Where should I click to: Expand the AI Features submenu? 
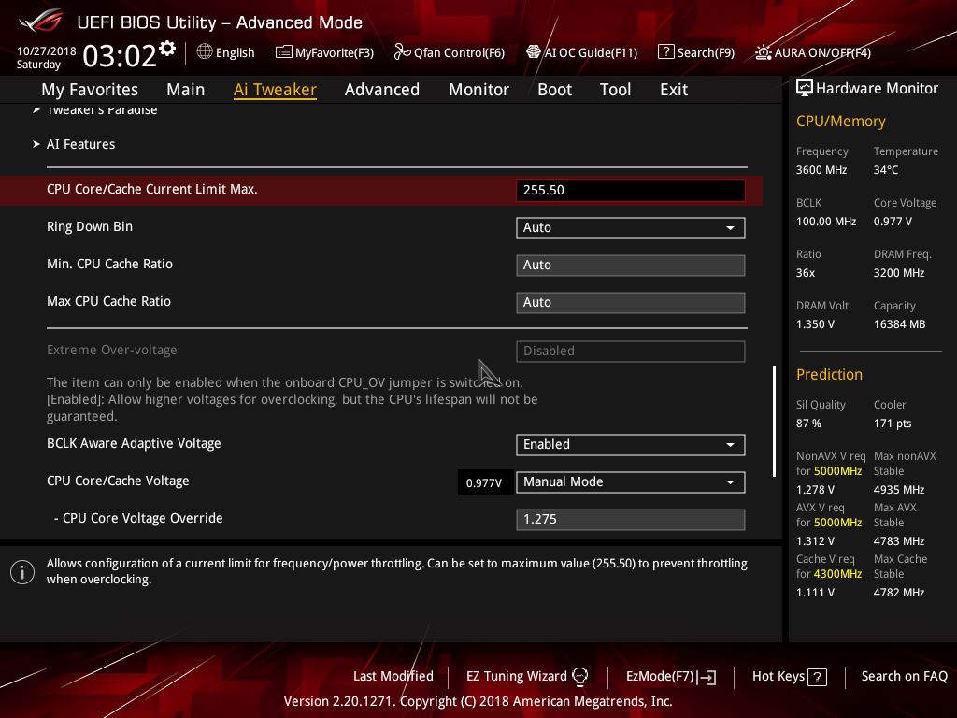80,144
